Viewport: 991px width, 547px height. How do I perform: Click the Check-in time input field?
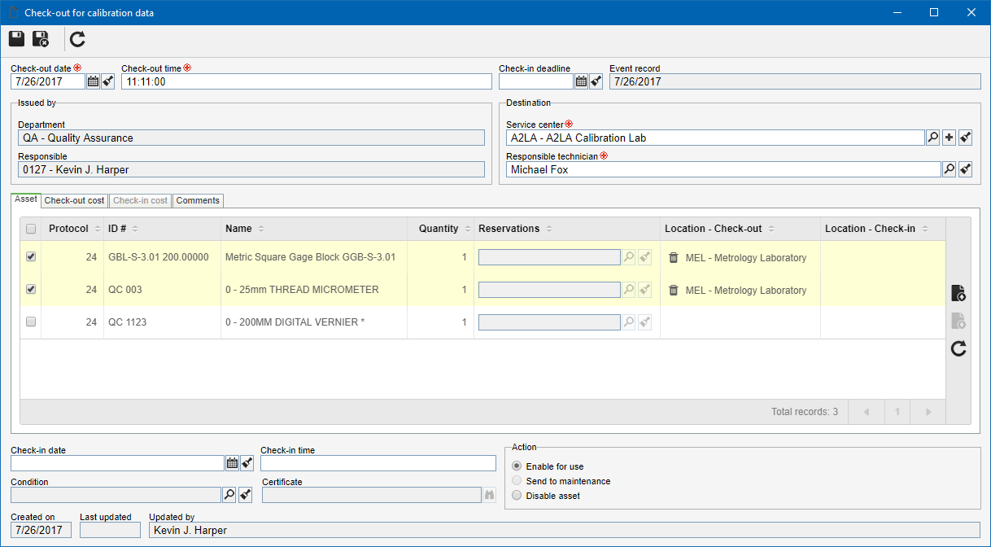point(378,463)
